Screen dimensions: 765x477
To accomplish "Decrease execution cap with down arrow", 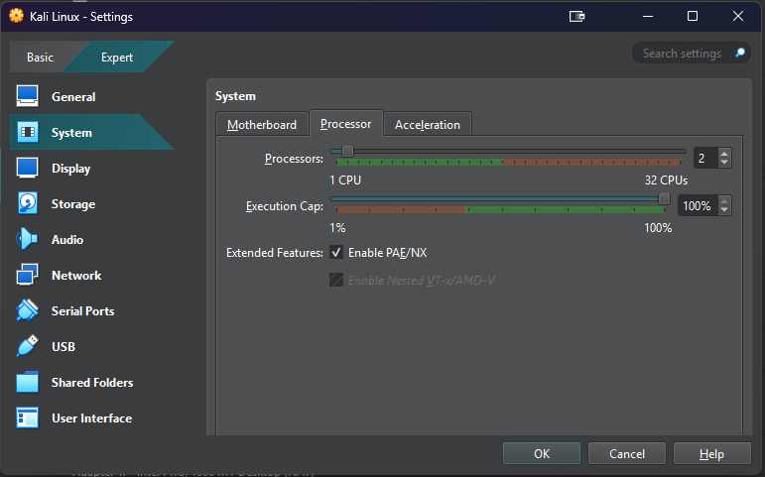I will (724, 210).
